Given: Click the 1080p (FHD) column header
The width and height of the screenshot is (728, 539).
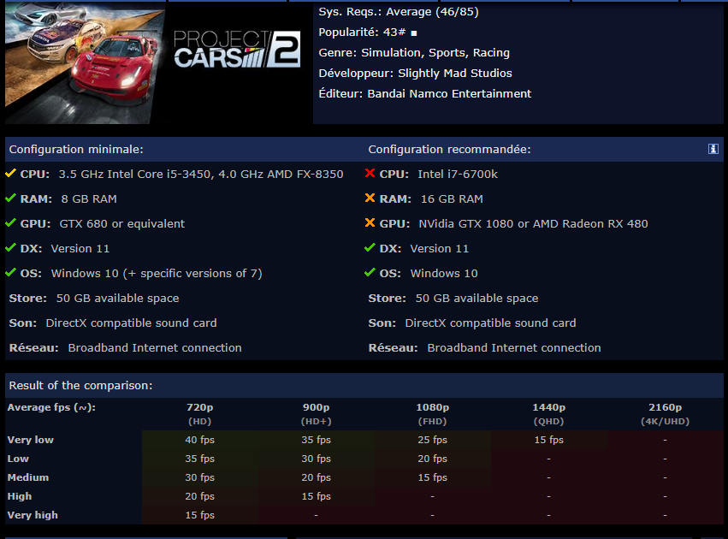Looking at the screenshot, I should [x=432, y=414].
